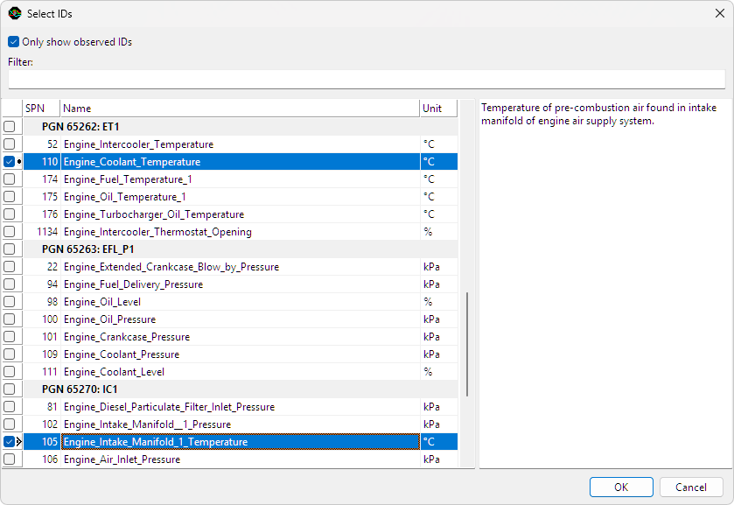
Task: Check Engine_Fuel_Temperature_1 checkbox
Action: [10, 179]
